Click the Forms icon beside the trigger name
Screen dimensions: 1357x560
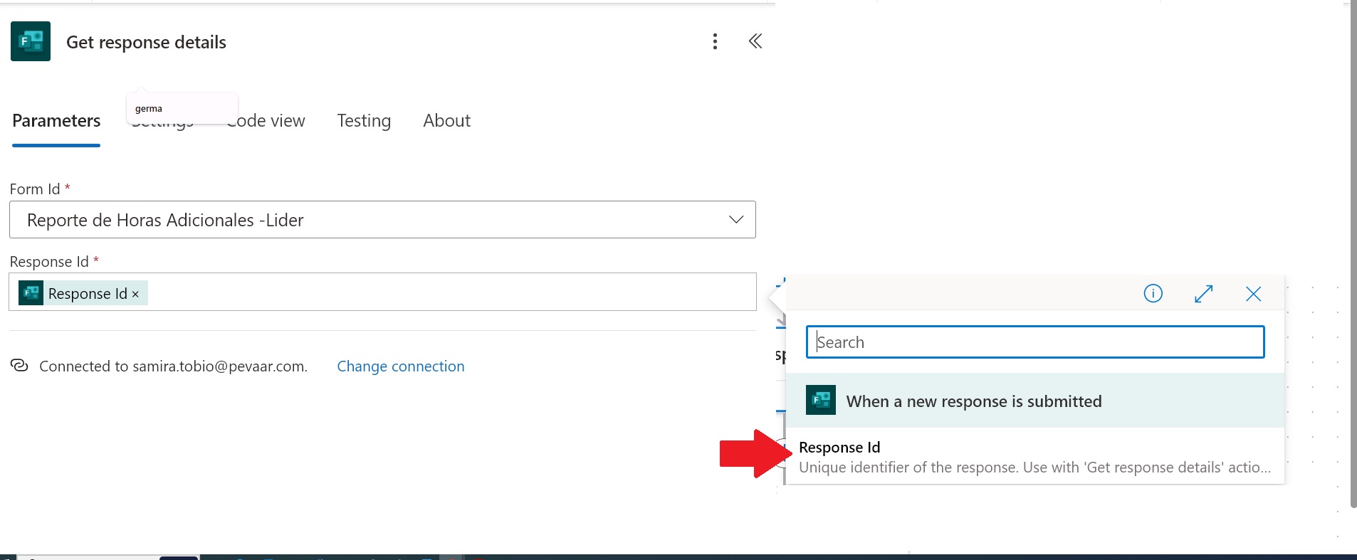[x=820, y=401]
